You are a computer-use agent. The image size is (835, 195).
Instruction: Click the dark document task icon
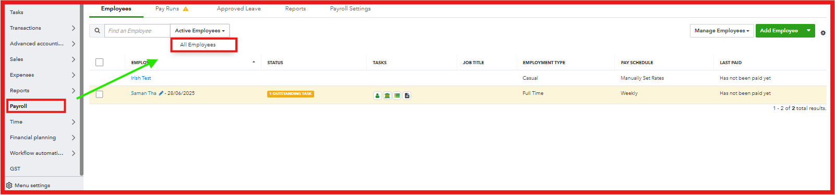point(407,95)
